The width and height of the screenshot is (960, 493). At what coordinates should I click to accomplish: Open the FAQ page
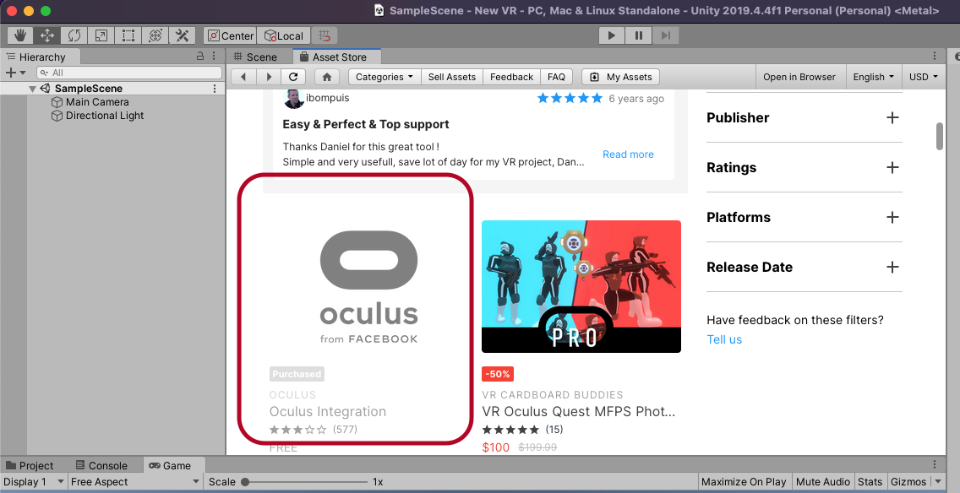click(557, 77)
